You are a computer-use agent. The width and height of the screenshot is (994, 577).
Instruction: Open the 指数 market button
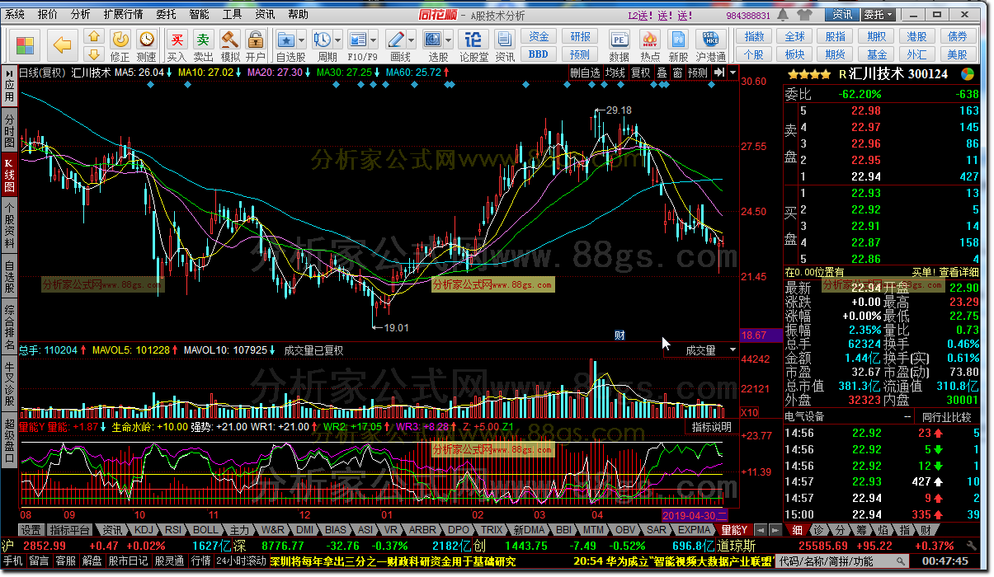tap(754, 37)
